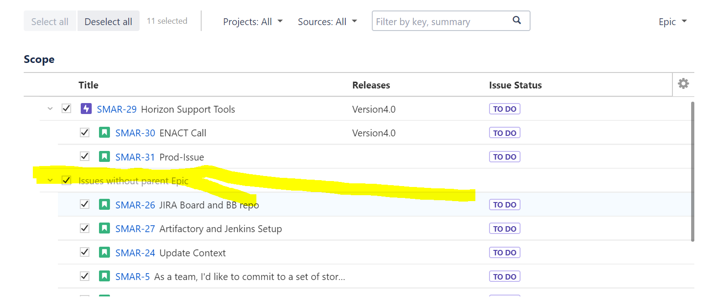This screenshot has width=703, height=306.
Task: Click the TO DO status for SMAR-27
Action: (x=505, y=228)
